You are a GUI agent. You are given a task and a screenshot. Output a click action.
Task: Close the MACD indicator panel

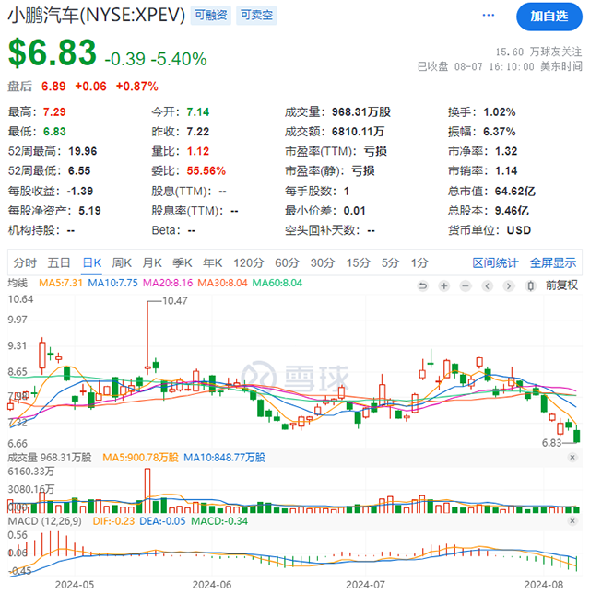tap(572, 521)
